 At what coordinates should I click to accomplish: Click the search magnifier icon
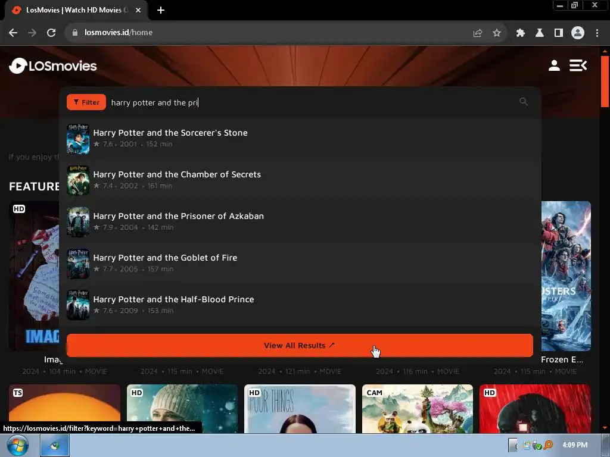click(524, 102)
